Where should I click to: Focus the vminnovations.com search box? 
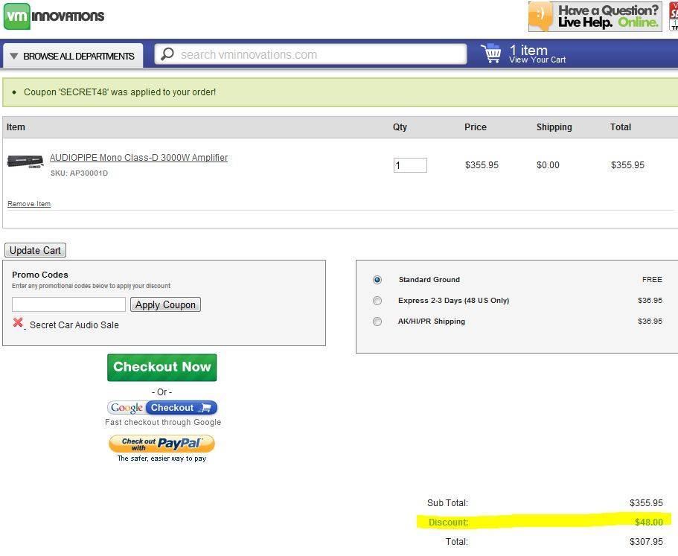point(311,54)
